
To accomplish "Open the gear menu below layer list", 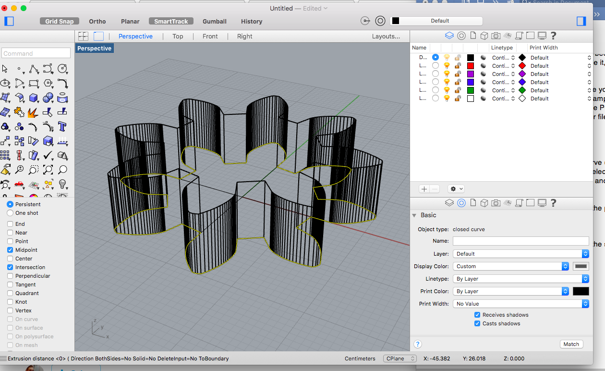I will point(456,189).
